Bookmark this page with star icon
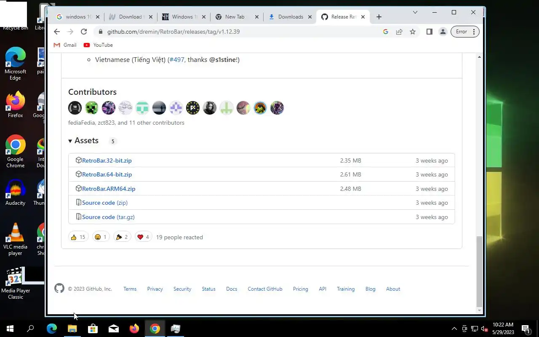This screenshot has height=337, width=539. pyautogui.click(x=413, y=32)
